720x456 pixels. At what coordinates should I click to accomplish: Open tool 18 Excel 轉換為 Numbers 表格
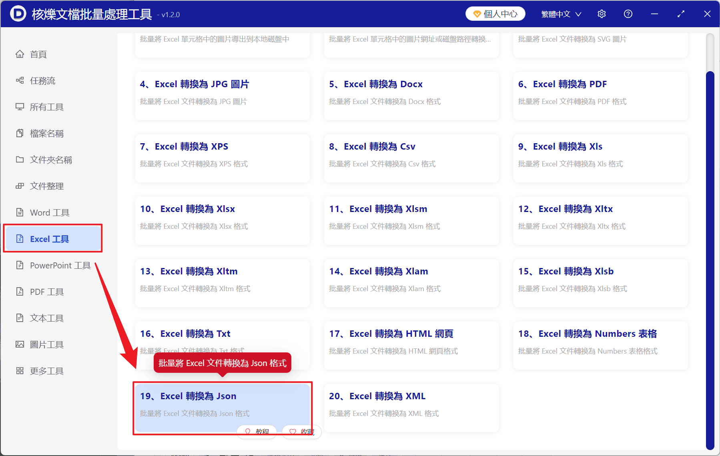[601, 346]
